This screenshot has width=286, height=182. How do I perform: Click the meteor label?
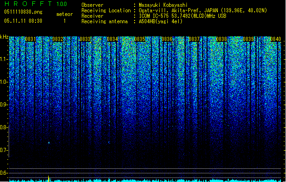click(x=65, y=14)
